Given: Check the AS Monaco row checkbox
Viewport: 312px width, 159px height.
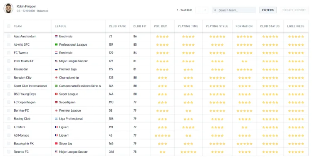Looking at the screenshot, I should click(9, 135).
